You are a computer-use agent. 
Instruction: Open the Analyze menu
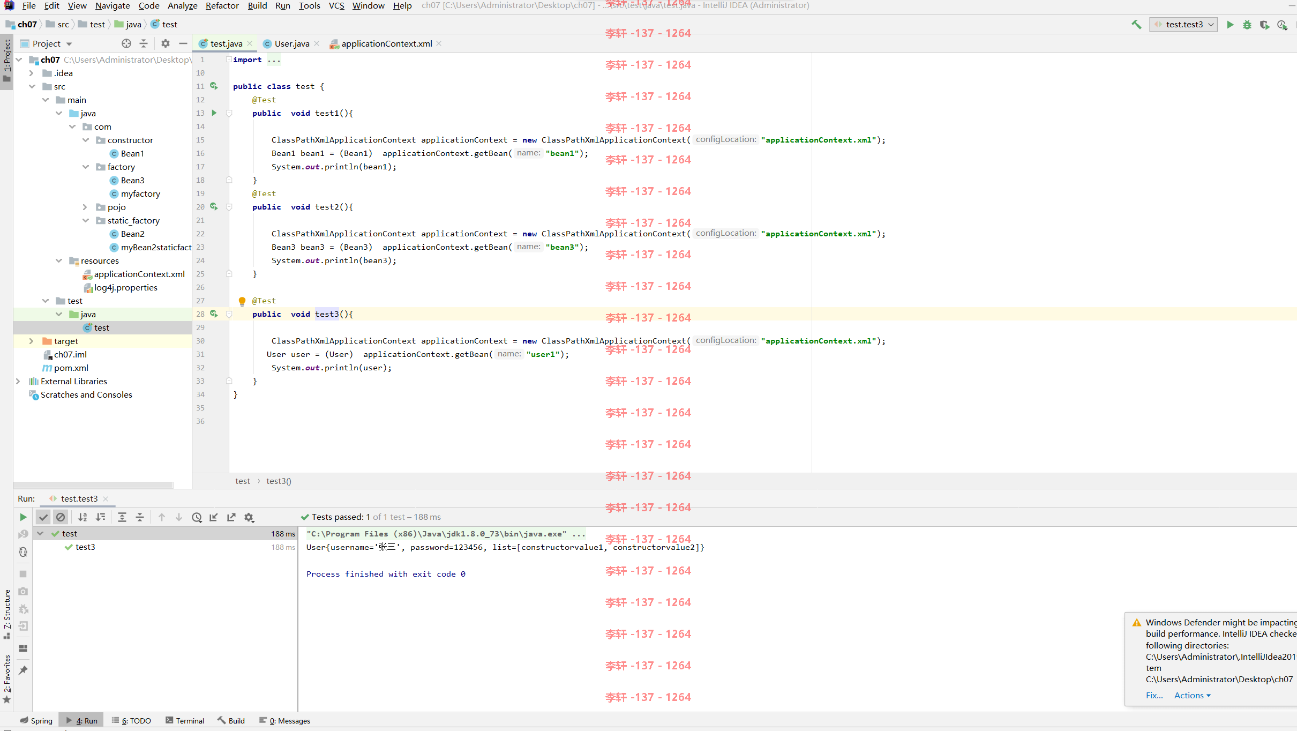(x=182, y=5)
